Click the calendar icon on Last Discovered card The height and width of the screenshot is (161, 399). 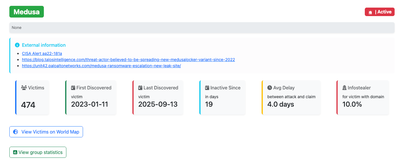click(x=140, y=88)
